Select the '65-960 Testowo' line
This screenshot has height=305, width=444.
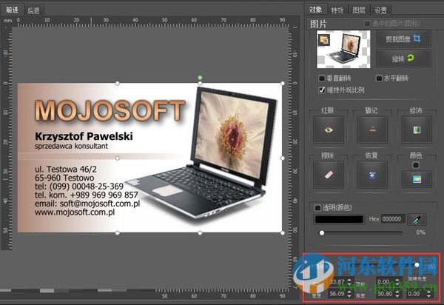[64, 178]
